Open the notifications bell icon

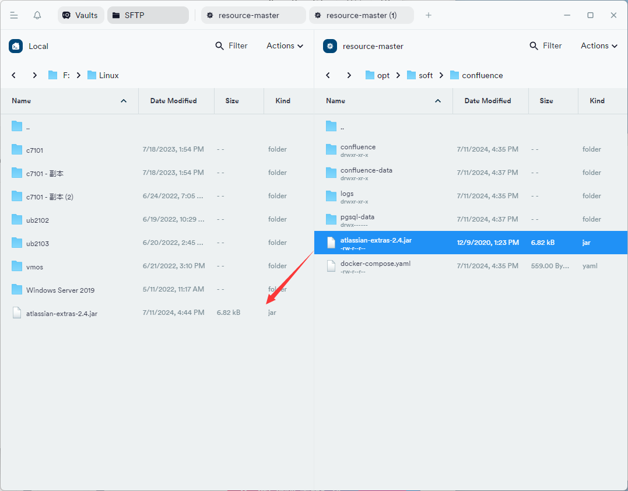click(x=37, y=15)
